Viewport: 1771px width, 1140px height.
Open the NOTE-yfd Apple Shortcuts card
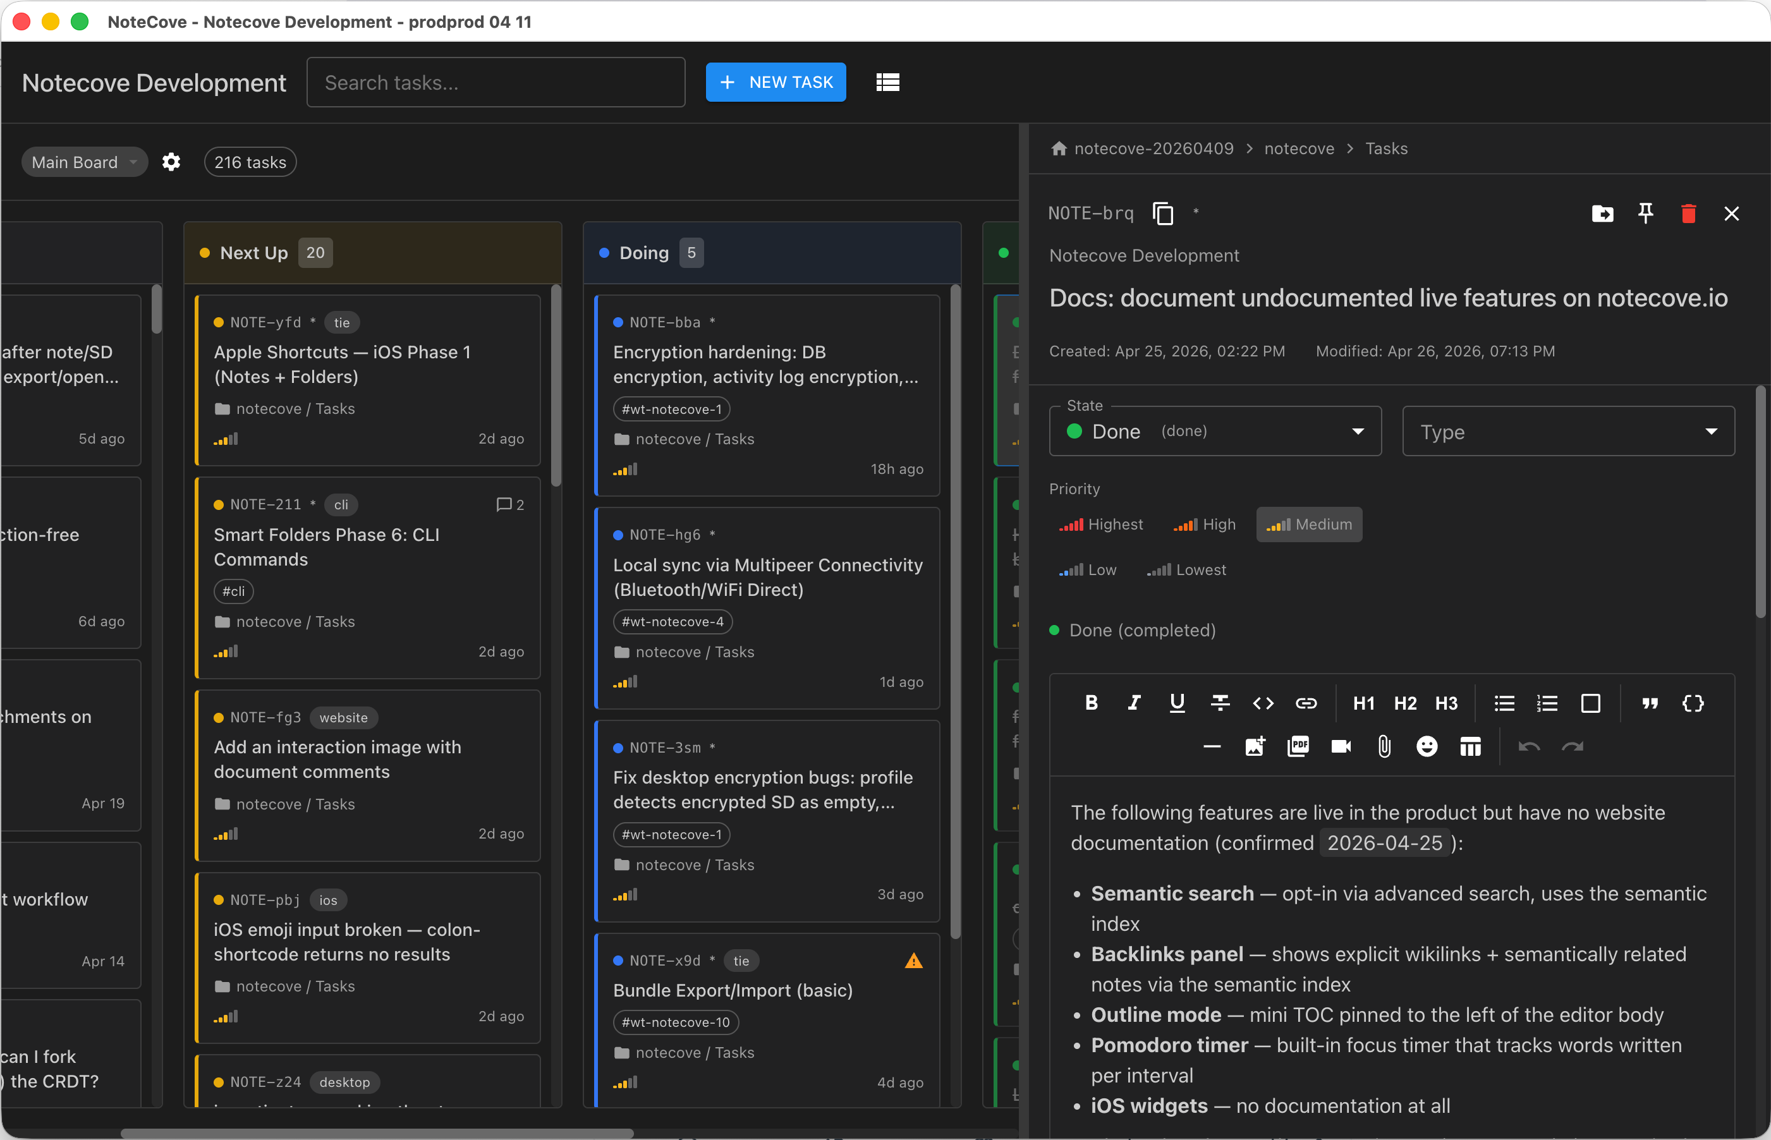(367, 380)
